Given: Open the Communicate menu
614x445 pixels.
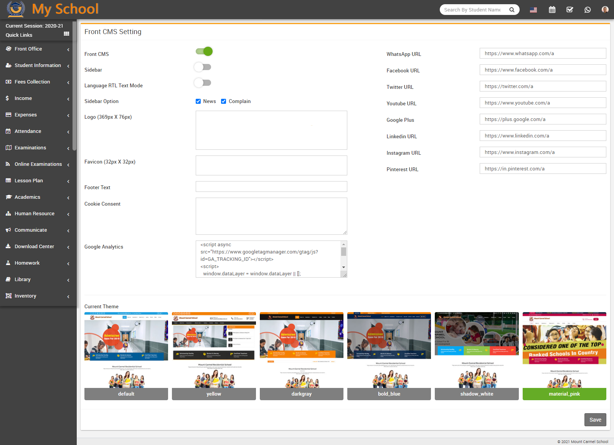Looking at the screenshot, I should 30,230.
